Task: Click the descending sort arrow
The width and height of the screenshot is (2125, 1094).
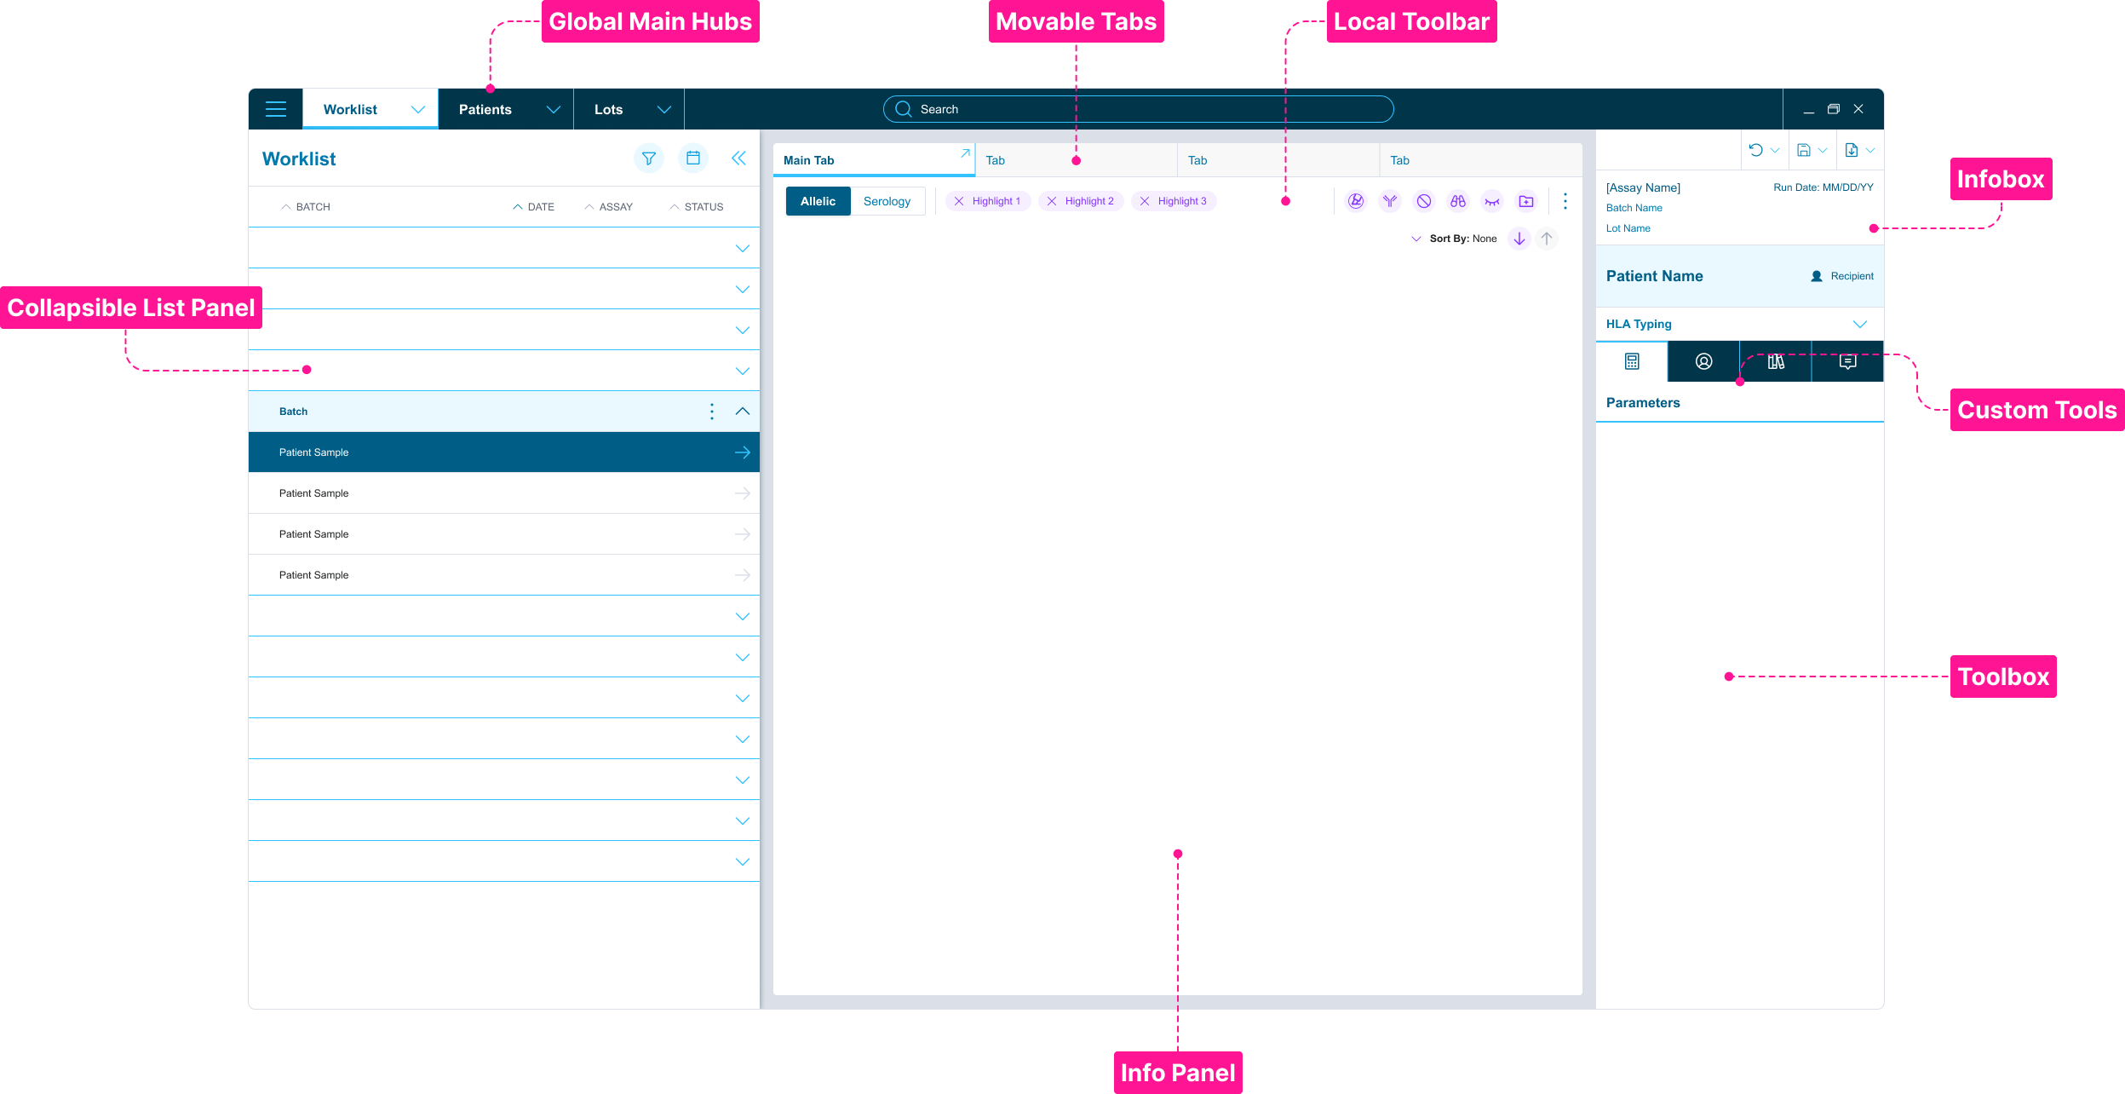Action: point(1519,239)
